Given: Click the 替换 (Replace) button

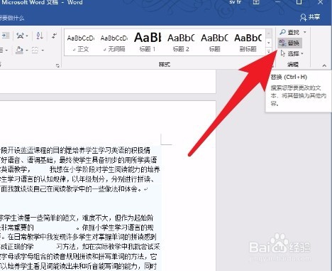Looking at the screenshot, I should [x=289, y=43].
